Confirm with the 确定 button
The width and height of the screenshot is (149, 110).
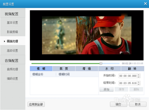pos(118,104)
